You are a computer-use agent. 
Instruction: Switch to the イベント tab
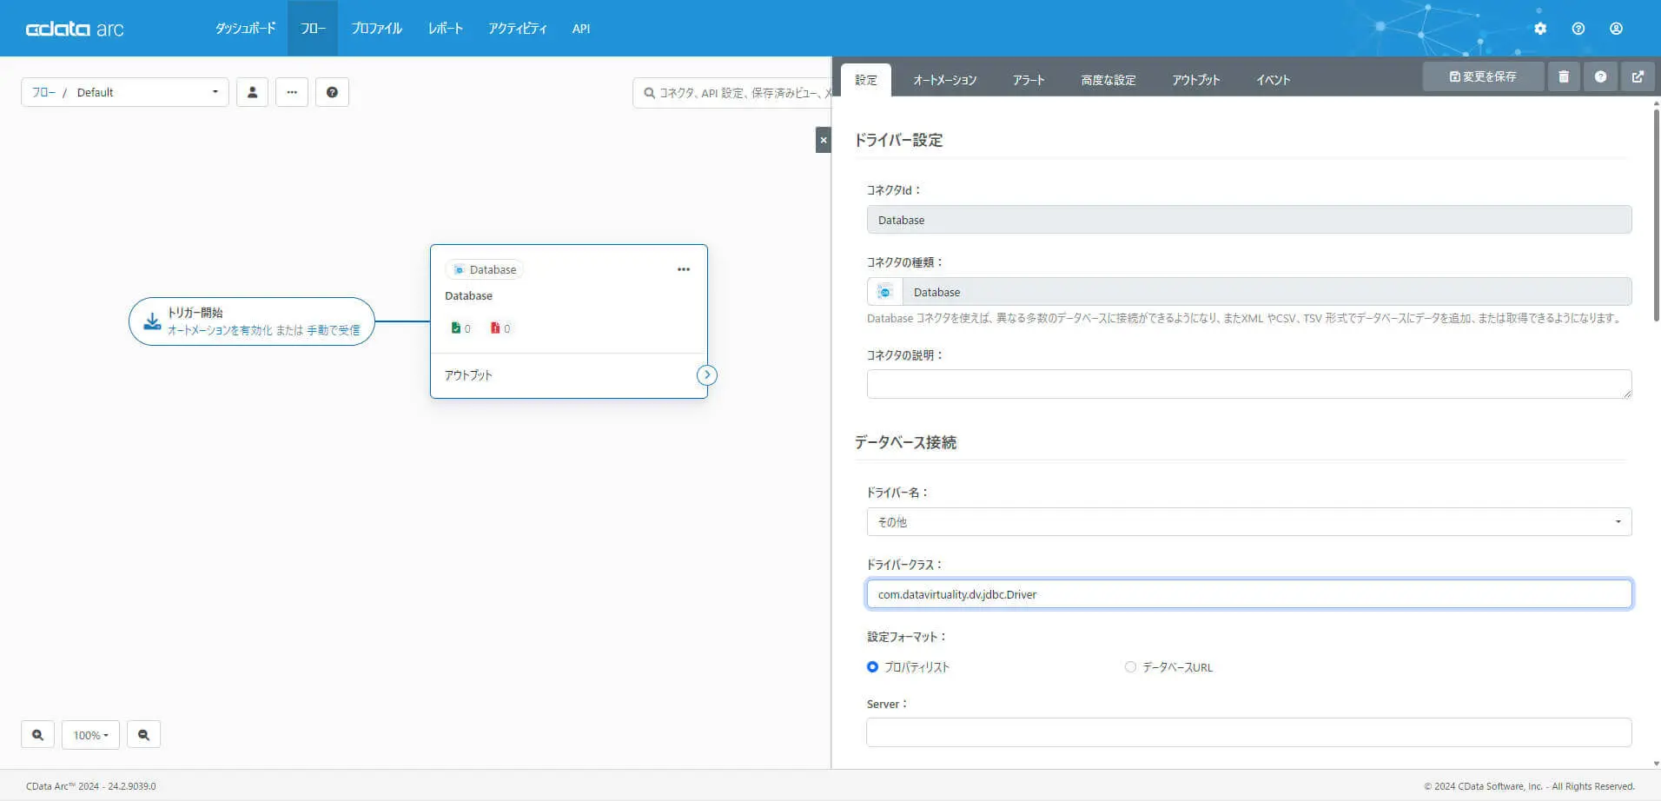click(x=1274, y=80)
